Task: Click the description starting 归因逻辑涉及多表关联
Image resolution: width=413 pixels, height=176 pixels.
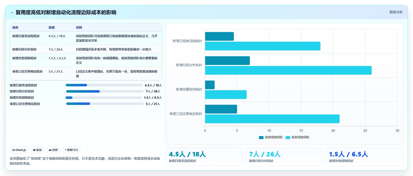Action: point(114,49)
